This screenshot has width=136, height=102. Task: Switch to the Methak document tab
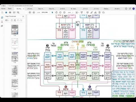click(x=106, y=9)
